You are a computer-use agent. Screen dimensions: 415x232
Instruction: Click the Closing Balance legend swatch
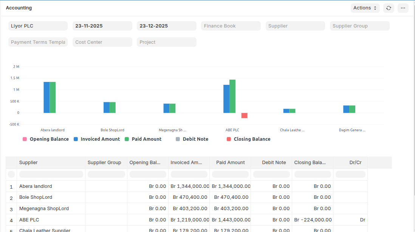[x=229, y=139]
